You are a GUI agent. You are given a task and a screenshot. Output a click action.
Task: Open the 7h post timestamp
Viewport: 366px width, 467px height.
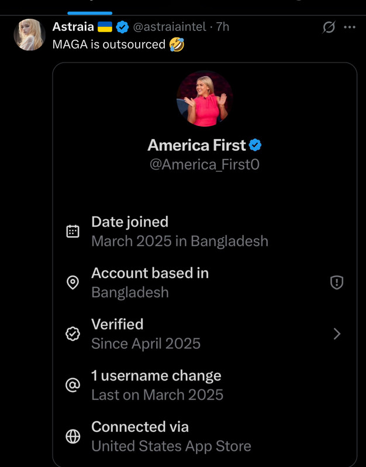(223, 26)
